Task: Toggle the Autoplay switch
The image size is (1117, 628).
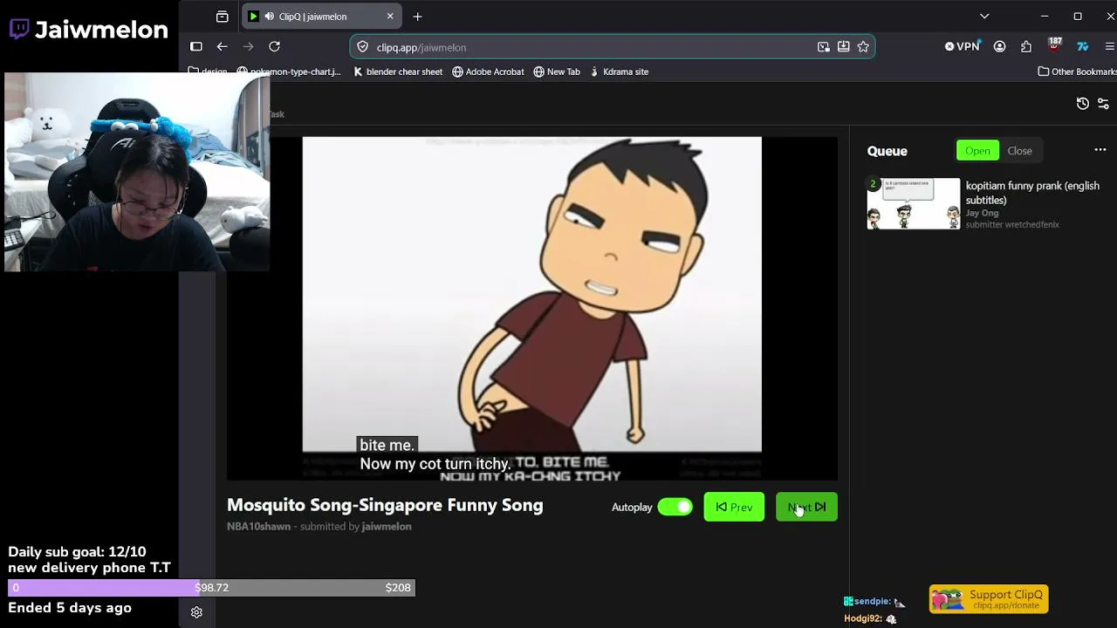Action: tap(675, 507)
